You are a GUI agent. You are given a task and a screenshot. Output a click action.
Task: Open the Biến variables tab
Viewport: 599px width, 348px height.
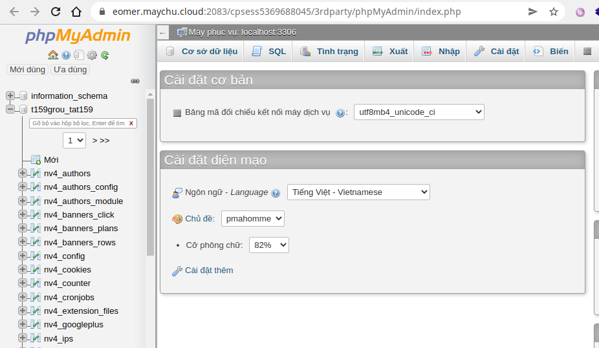(x=551, y=52)
